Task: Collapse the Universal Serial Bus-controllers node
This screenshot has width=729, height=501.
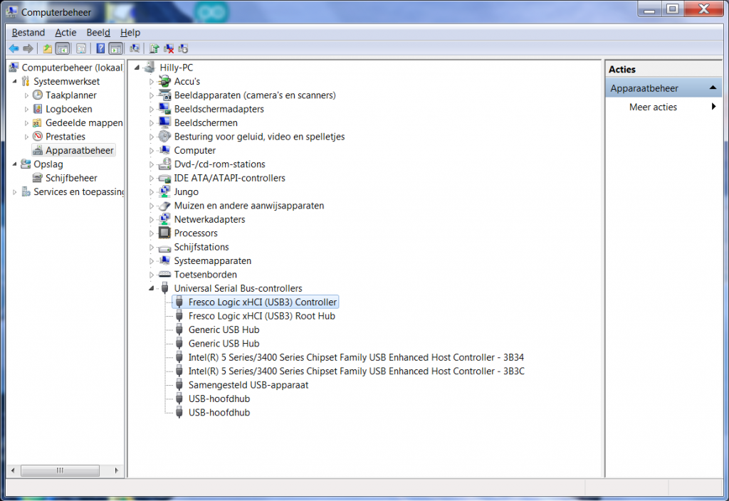Action: (151, 288)
